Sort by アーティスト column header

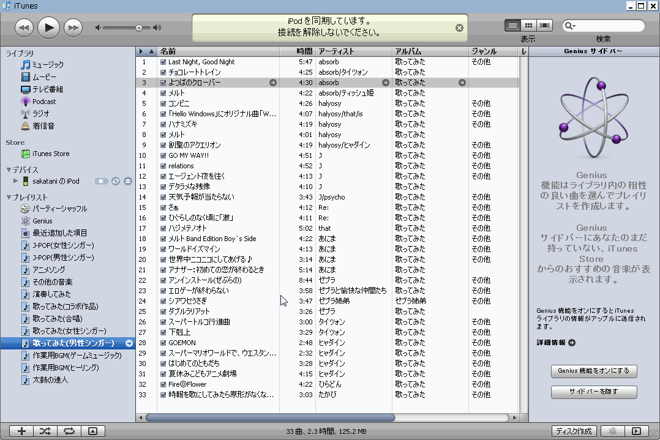[x=354, y=51]
